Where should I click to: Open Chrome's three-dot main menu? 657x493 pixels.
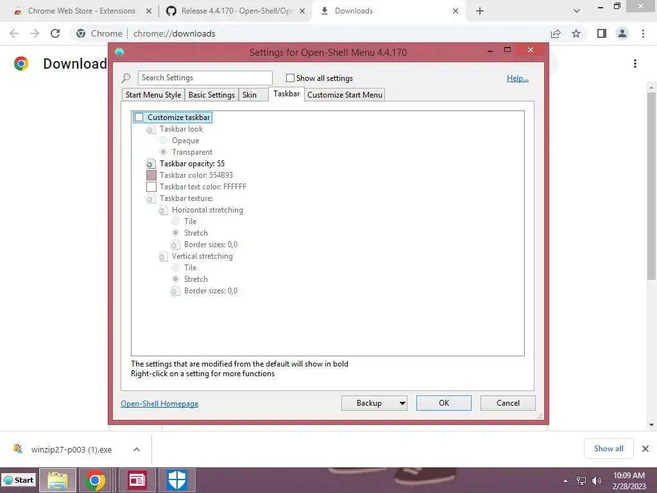pyautogui.click(x=643, y=33)
